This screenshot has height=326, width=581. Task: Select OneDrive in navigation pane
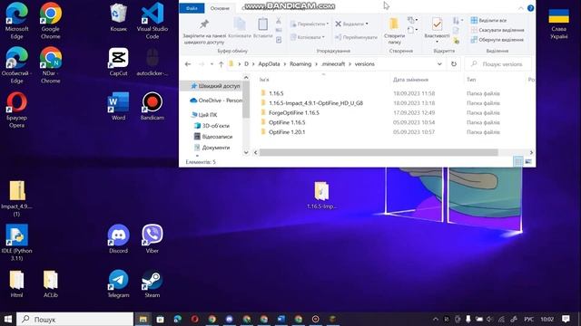(x=216, y=101)
